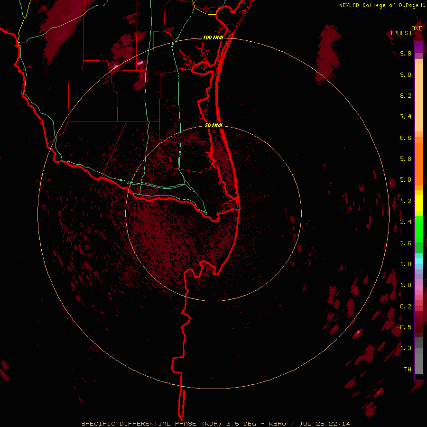The height and width of the screenshot is (427, 427).
Task: Pick the bright green band of the color bar
Action: 419,229
